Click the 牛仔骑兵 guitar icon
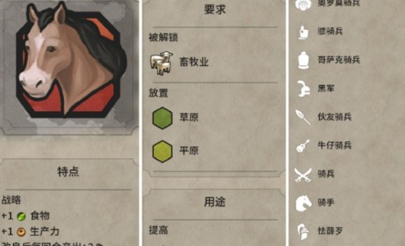This screenshot has height=246, width=405. point(303,146)
